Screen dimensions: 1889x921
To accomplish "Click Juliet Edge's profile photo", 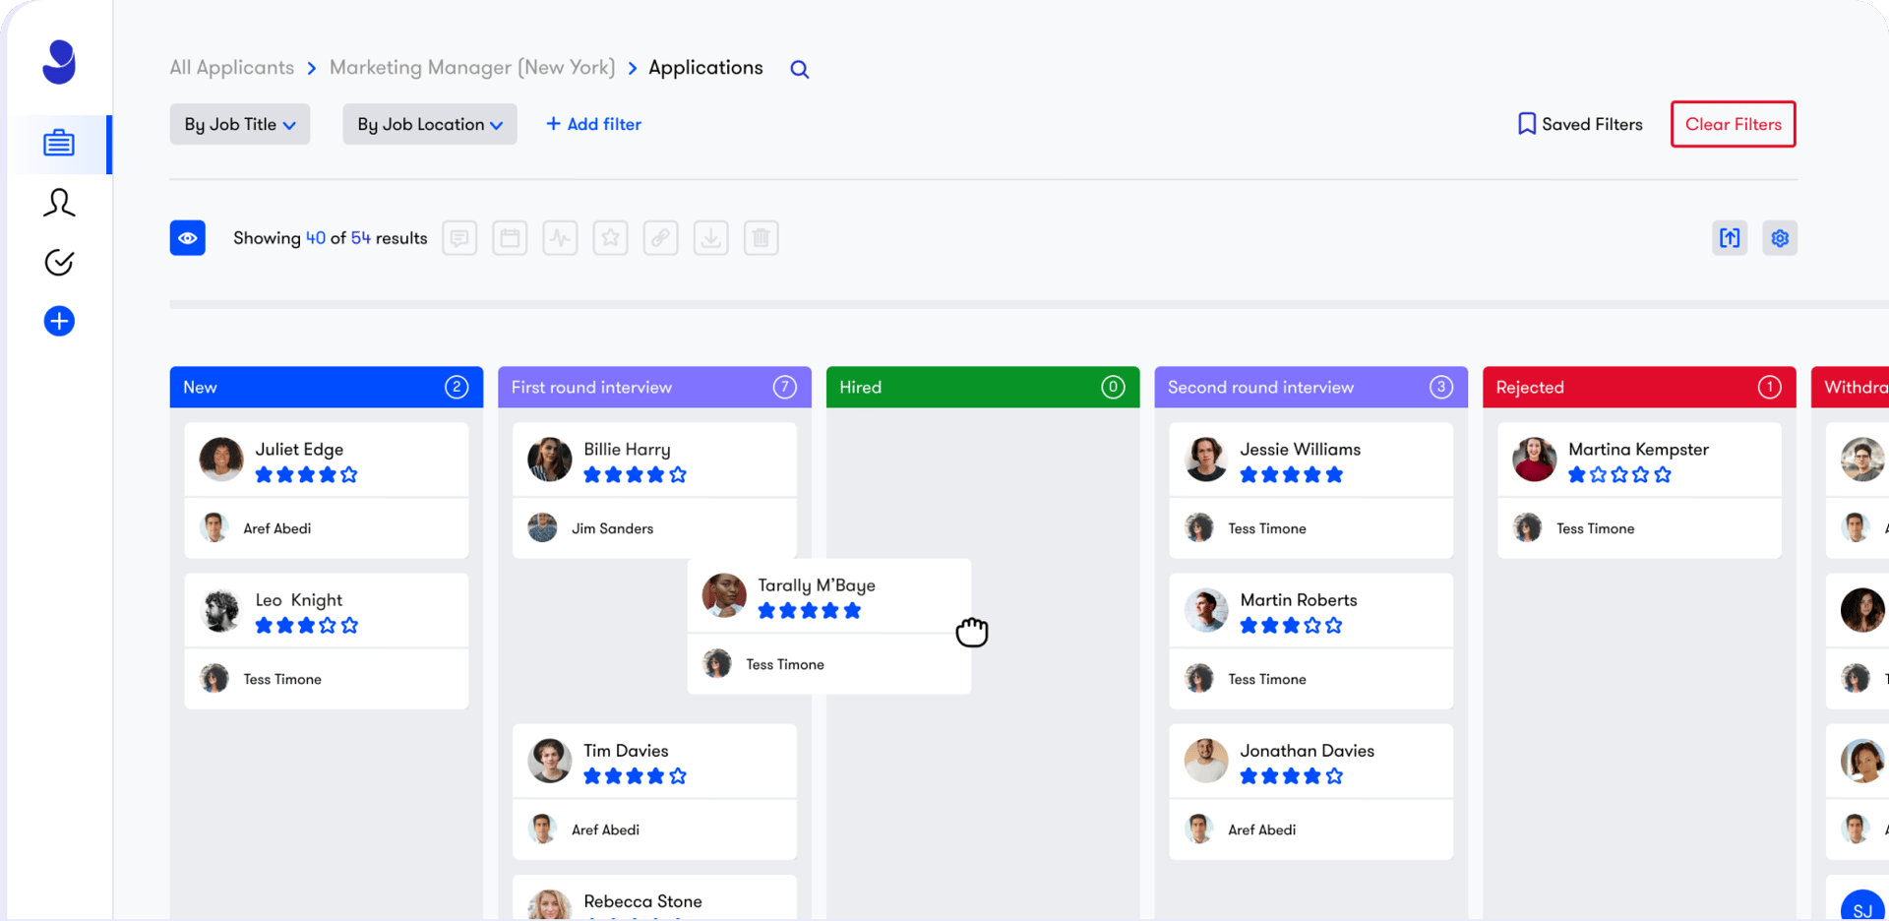I will [x=221, y=460].
